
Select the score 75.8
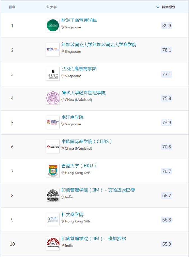tap(167, 98)
